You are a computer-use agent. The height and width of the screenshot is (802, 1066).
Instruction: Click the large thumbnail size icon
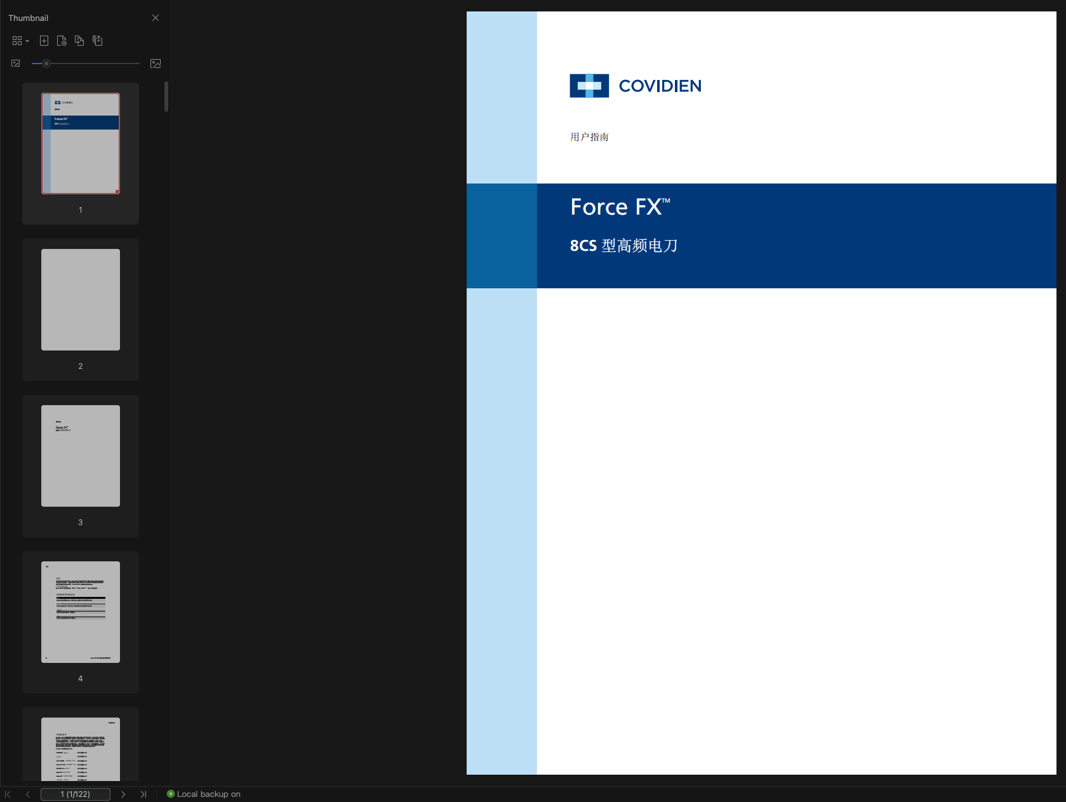[x=156, y=63]
